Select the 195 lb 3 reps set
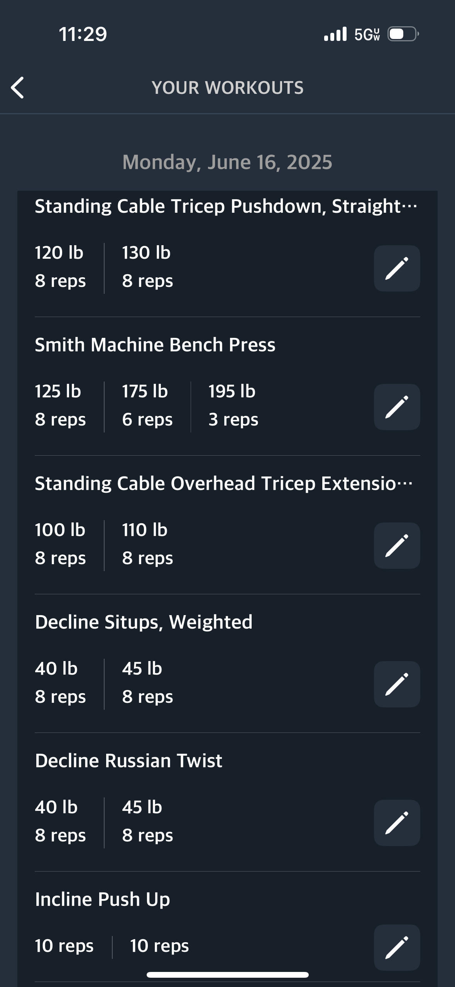The width and height of the screenshot is (455, 987). pos(233,405)
